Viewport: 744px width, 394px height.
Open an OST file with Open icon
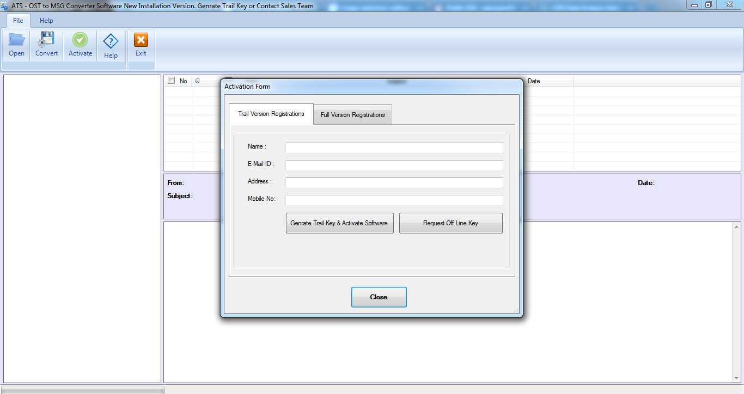pyautogui.click(x=16, y=40)
